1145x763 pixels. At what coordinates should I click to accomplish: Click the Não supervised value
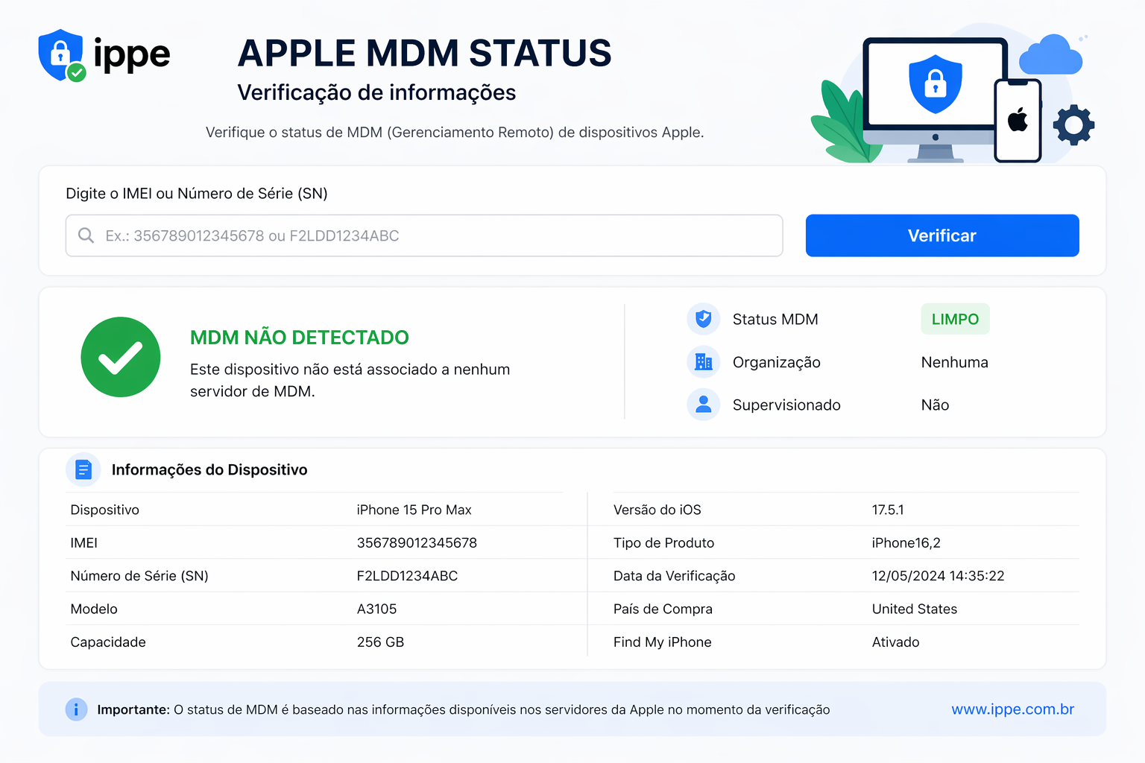(935, 405)
